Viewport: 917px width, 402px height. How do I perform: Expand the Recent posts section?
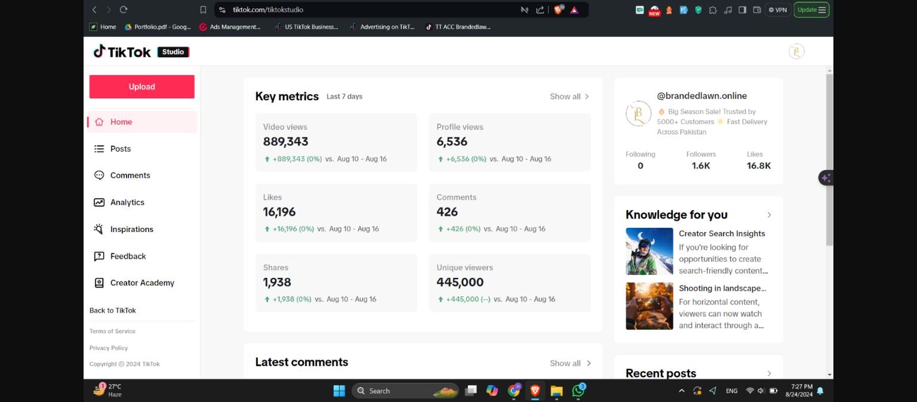(769, 373)
